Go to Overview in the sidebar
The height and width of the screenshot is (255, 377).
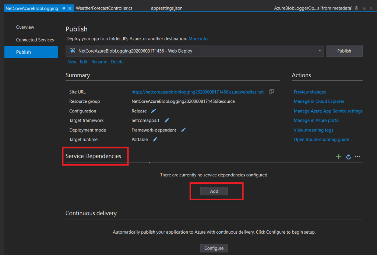[x=25, y=27]
